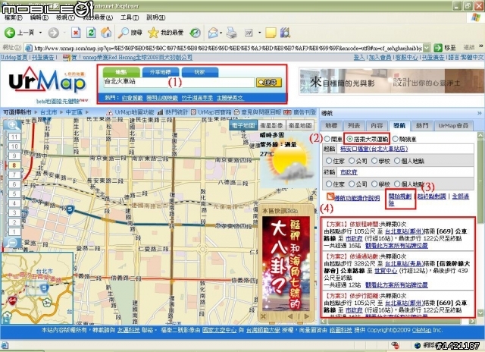Image resolution: width=485 pixels, height=352 pixels.
Task: Switch to the 熱門 panel tab
Action: [x=422, y=125]
